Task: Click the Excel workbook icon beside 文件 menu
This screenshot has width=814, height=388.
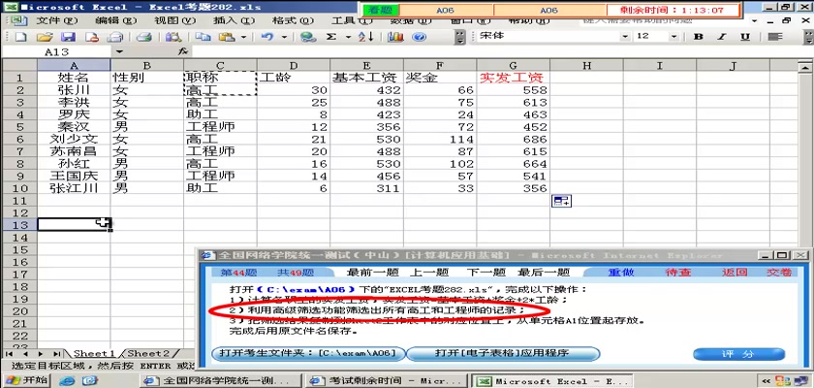Action: [x=17, y=20]
